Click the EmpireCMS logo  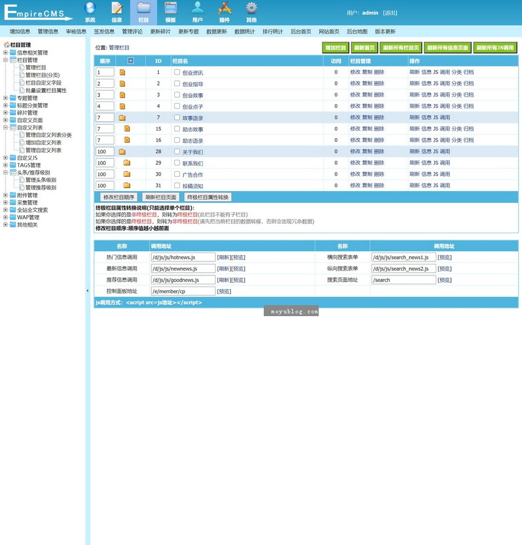click(x=37, y=12)
